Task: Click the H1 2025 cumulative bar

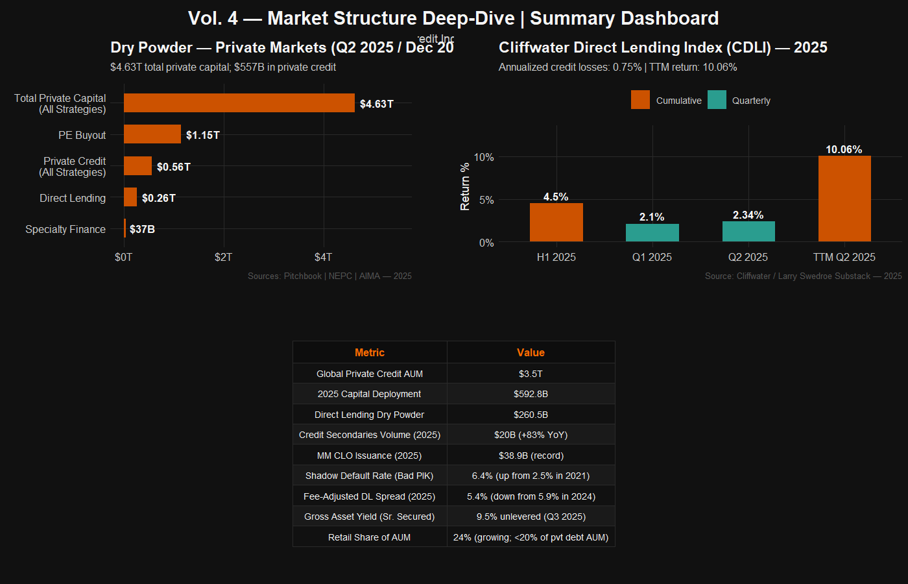Action: point(556,223)
